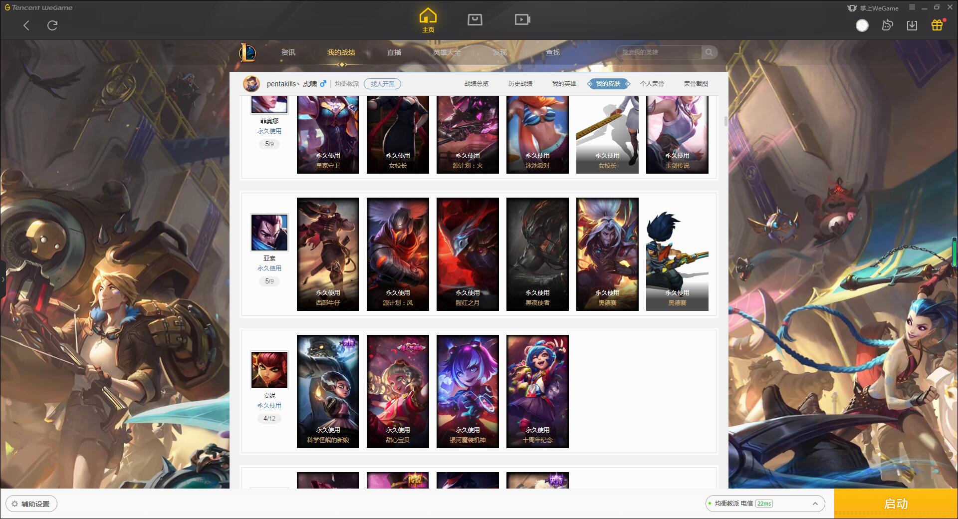Open the 黑夜使者 skin card
The width and height of the screenshot is (958, 519).
(x=537, y=255)
